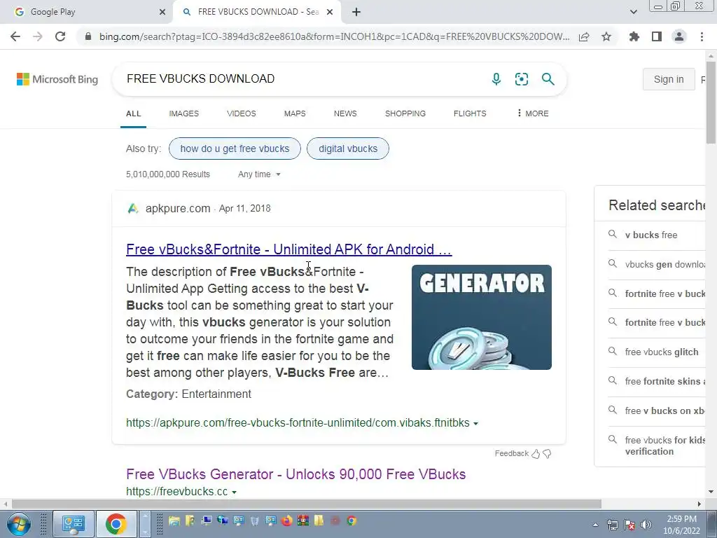The height and width of the screenshot is (538, 717).
Task: Open the Free VBucks Generator result link
Action: pyautogui.click(x=296, y=474)
